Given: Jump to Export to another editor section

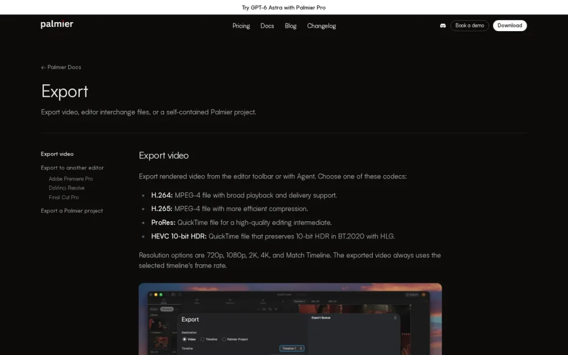Looking at the screenshot, I should [x=72, y=168].
